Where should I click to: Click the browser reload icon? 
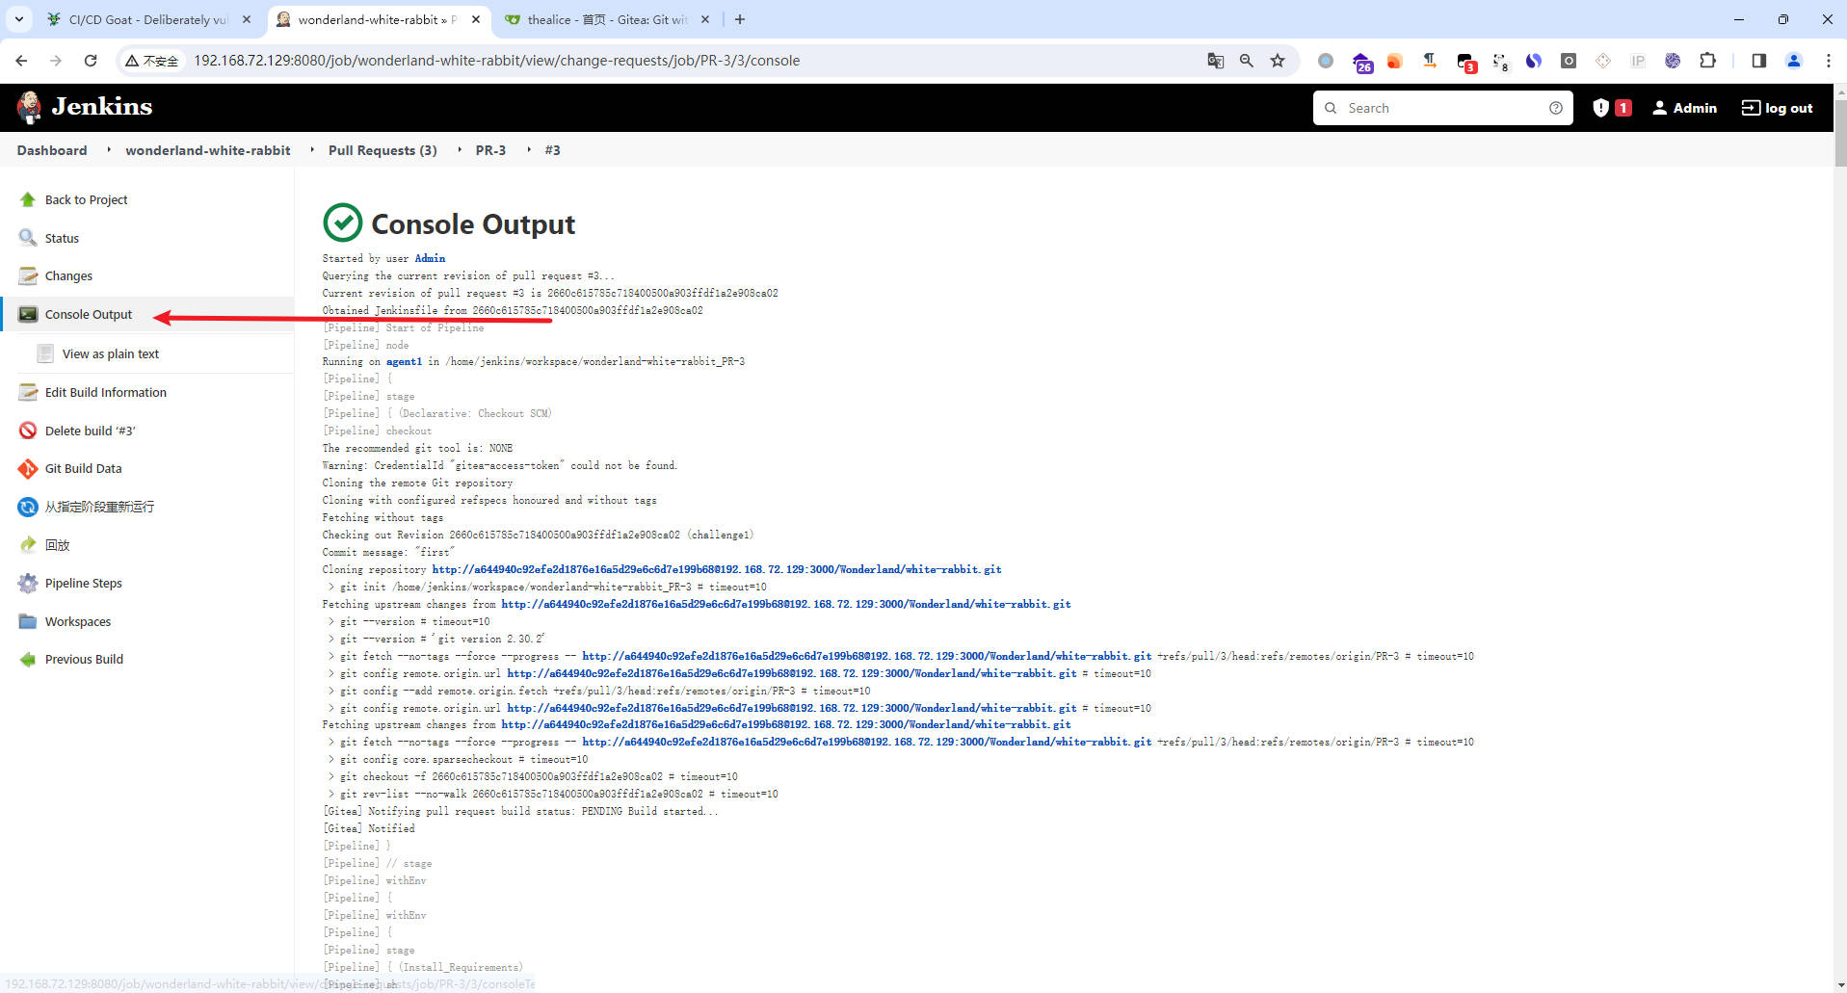(x=91, y=61)
